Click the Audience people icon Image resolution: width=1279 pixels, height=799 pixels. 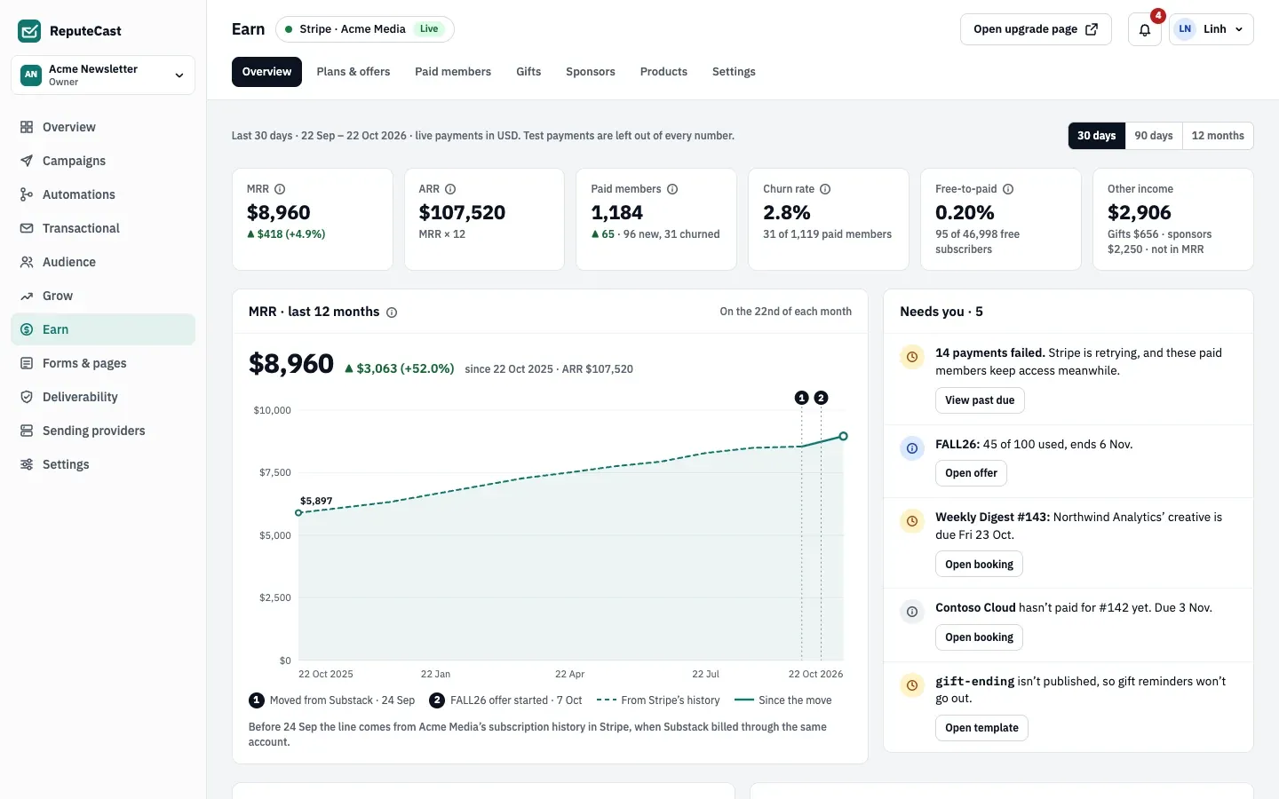coord(27,262)
